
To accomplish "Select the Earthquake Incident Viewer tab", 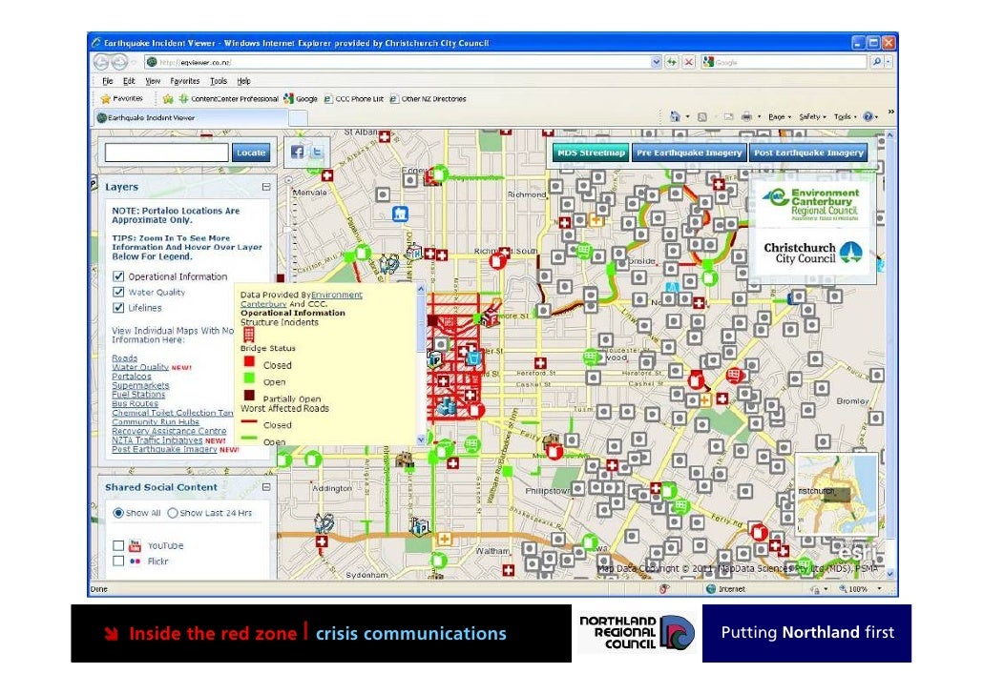I will (191, 117).
